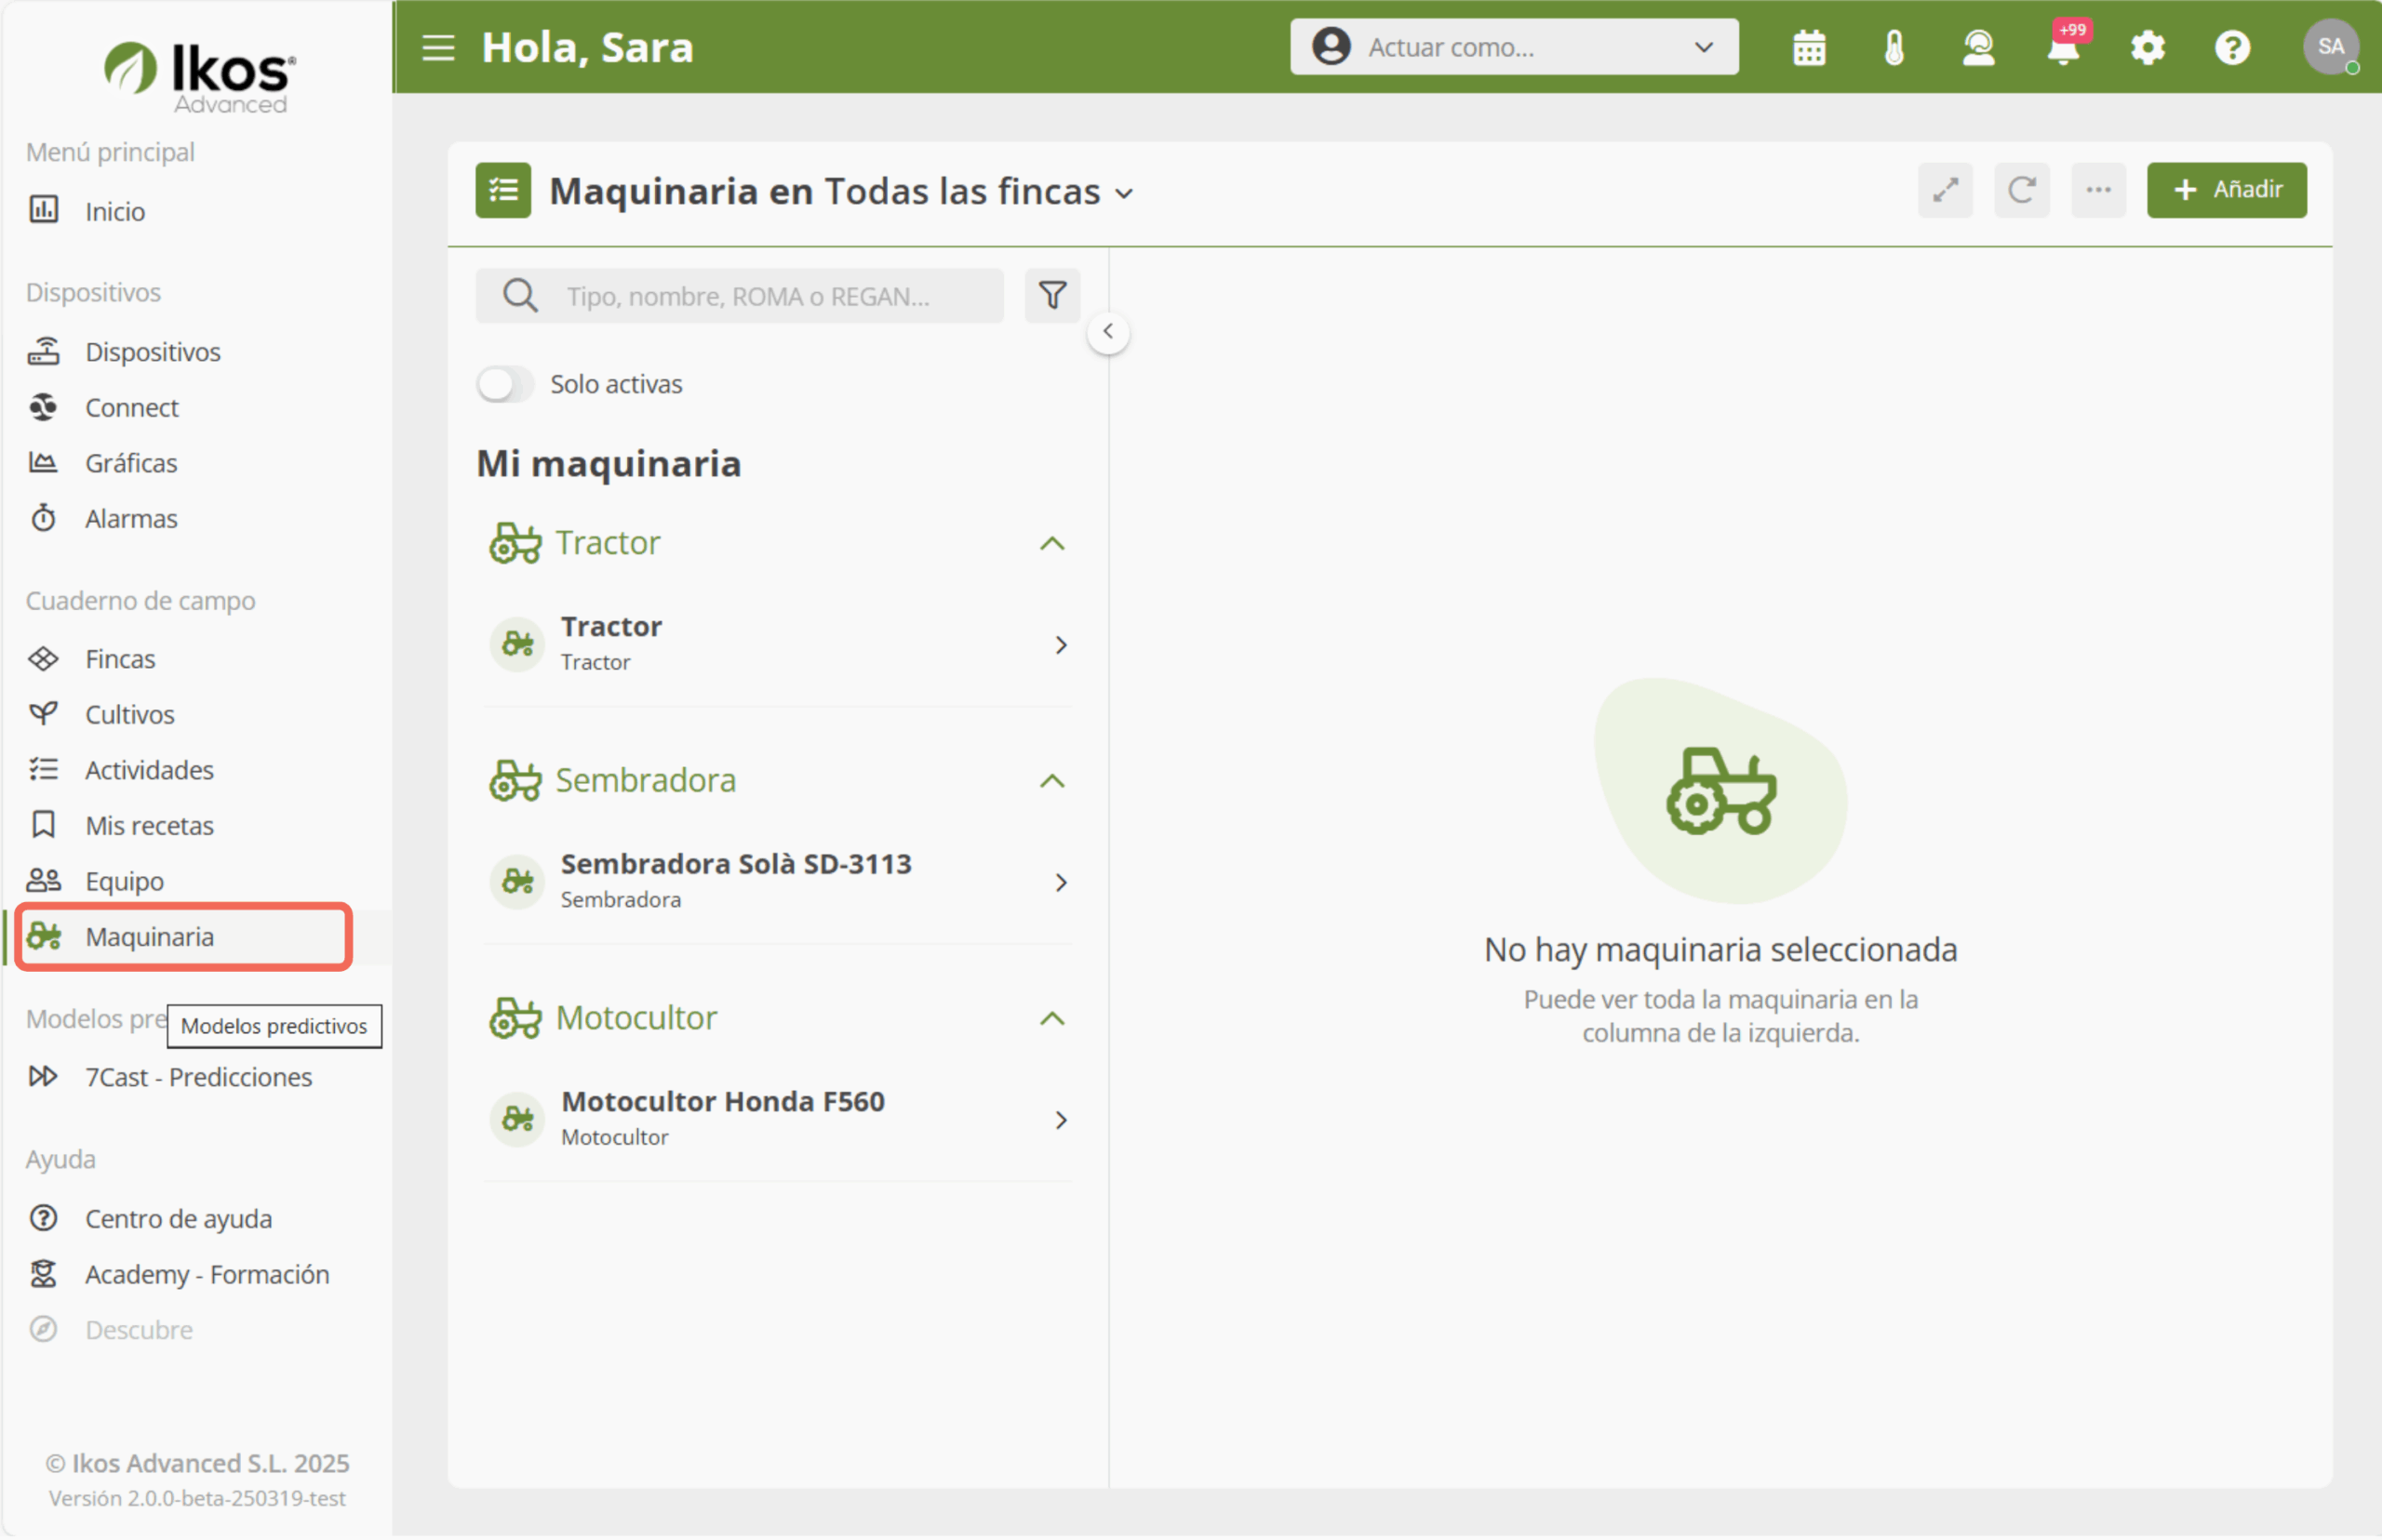Open Todas las fincas title dropdown

(x=1125, y=193)
